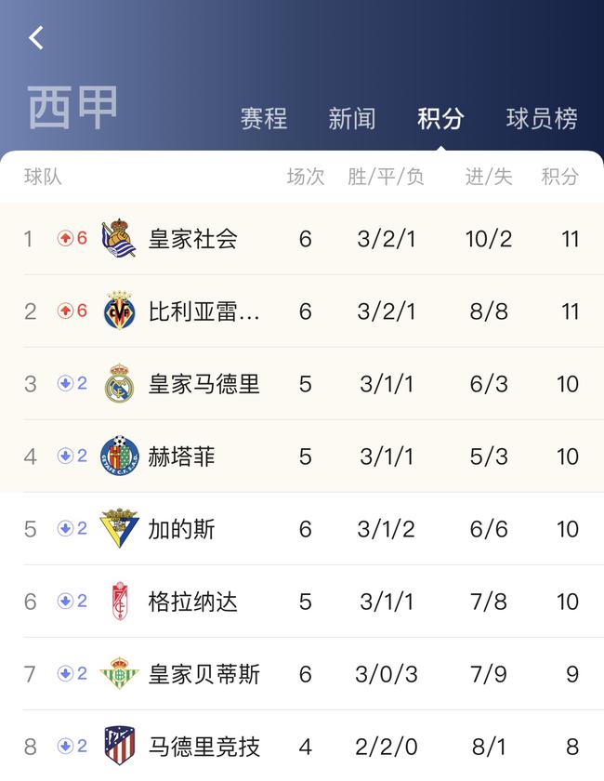Switch to the 赛程 tab

pyautogui.click(x=264, y=119)
